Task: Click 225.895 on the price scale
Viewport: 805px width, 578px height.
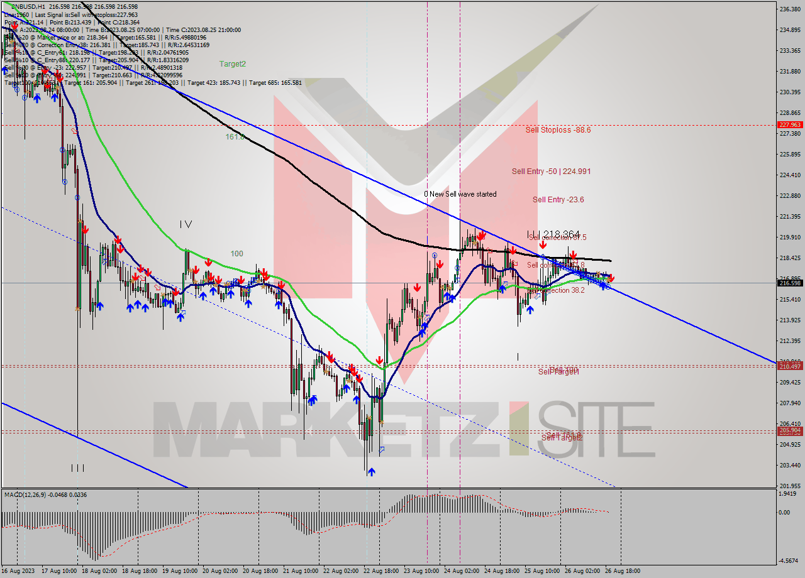Action: coord(789,155)
